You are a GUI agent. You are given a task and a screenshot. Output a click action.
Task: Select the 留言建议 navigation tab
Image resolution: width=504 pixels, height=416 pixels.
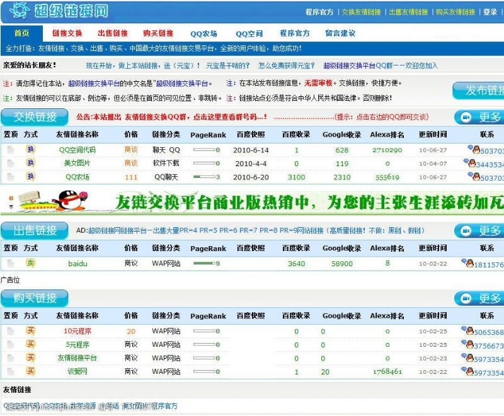[x=340, y=33]
